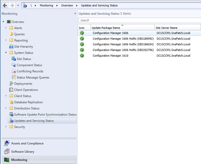The height and width of the screenshot is (164, 201).
Task: Click the Monitoring workspace icon
Action: [6, 160]
